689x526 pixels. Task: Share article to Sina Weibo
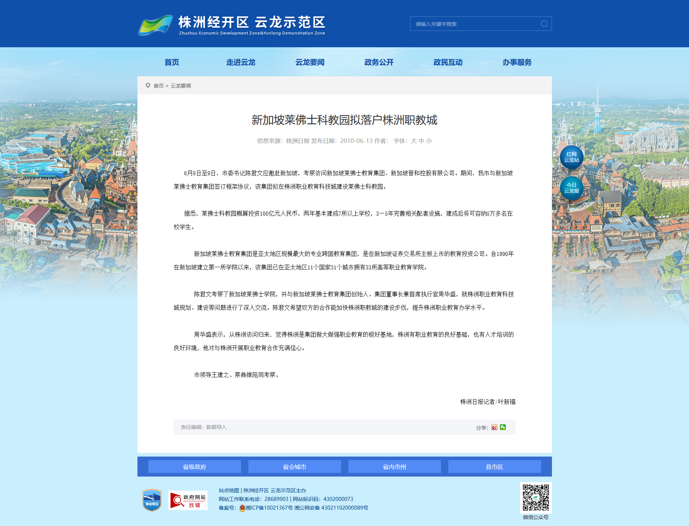494,427
